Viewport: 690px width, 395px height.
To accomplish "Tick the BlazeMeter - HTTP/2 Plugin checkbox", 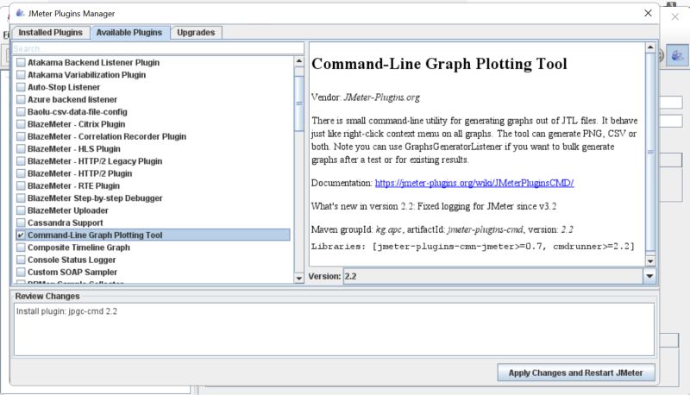I will pyautogui.click(x=21, y=173).
